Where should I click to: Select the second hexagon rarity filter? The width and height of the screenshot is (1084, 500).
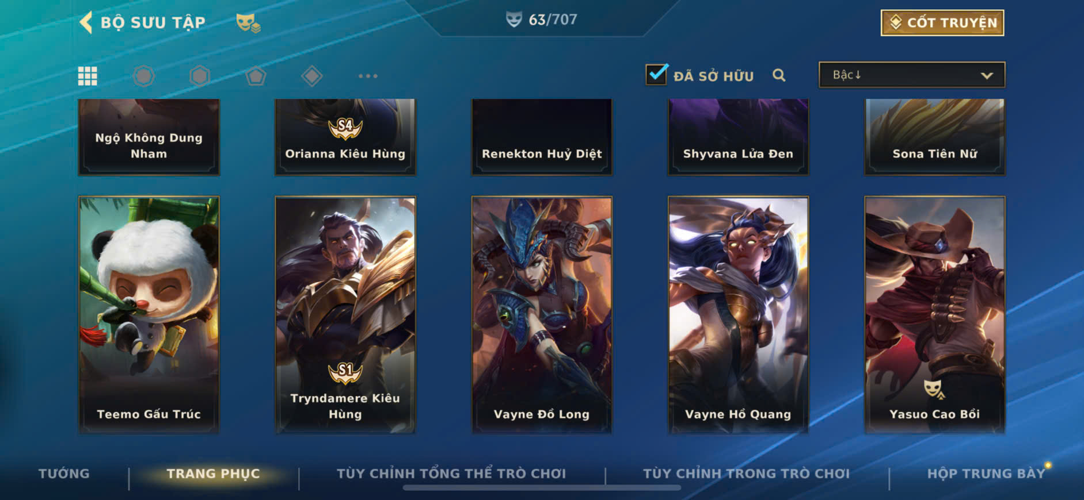coord(200,76)
